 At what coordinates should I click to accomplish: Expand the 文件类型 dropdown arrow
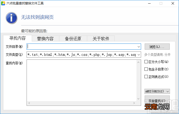(139, 55)
